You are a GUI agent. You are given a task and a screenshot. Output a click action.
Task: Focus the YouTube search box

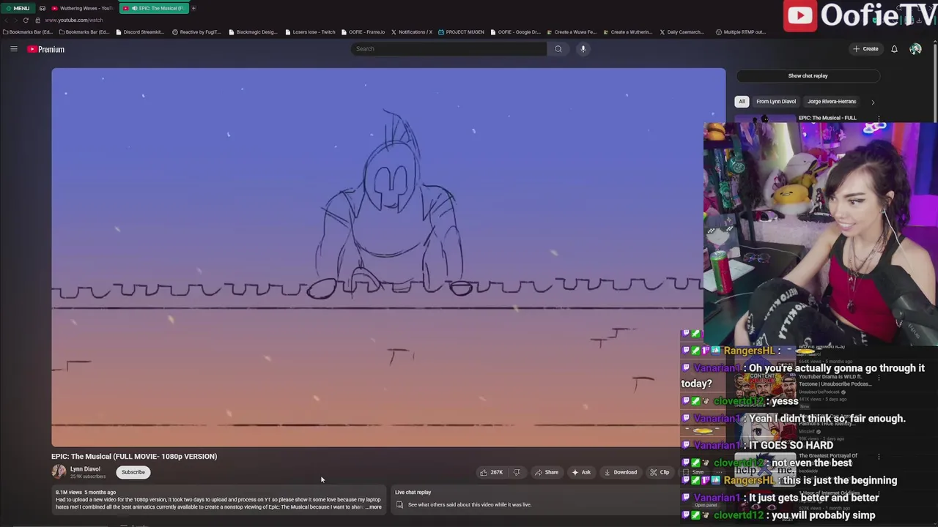pos(448,49)
